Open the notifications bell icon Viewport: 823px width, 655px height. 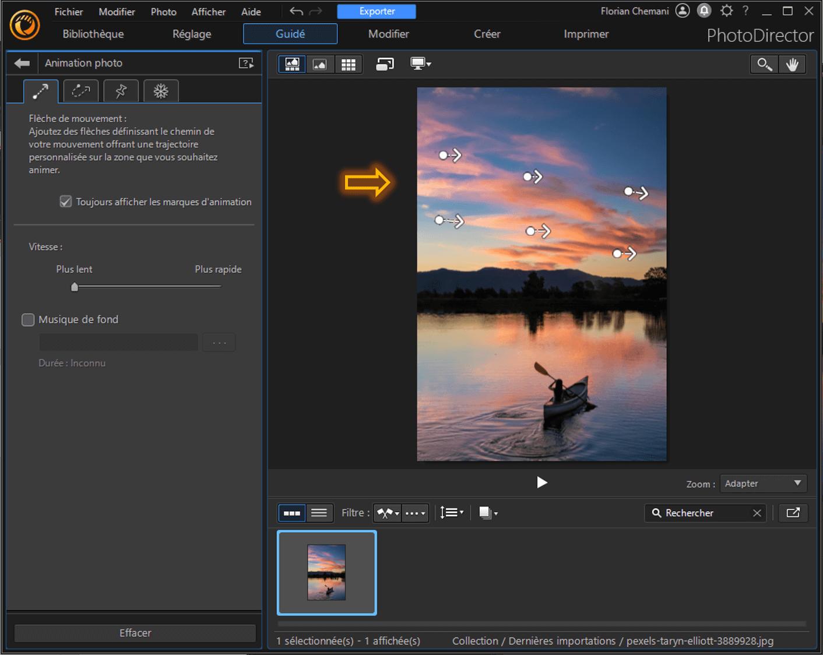click(x=704, y=10)
